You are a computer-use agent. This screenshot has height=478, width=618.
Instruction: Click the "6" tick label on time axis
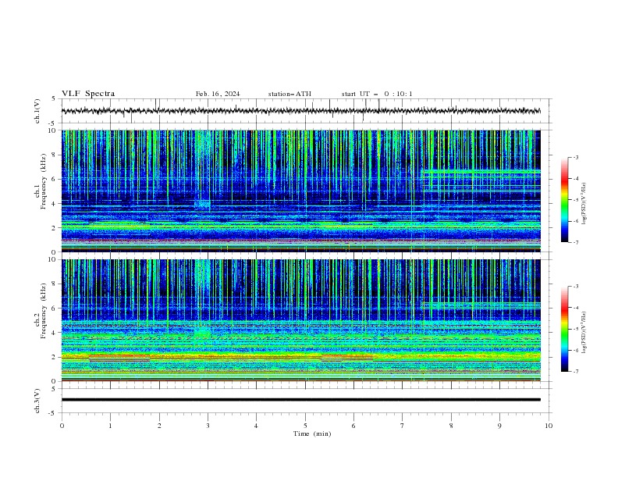[x=353, y=426]
